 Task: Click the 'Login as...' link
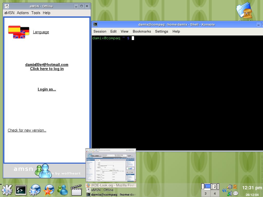tap(47, 89)
